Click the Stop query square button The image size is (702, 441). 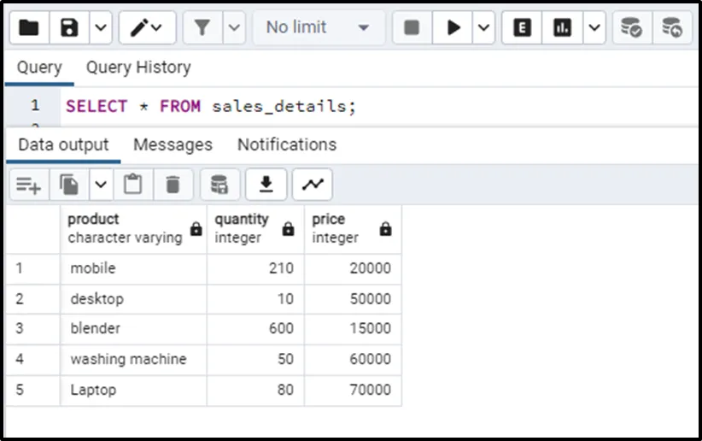pos(412,28)
